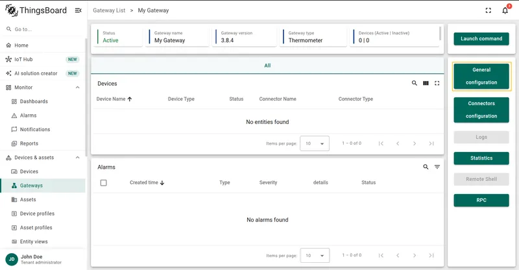The image size is (519, 270).
Task: Click the gateway info cards scrollbar
Action: (440, 33)
